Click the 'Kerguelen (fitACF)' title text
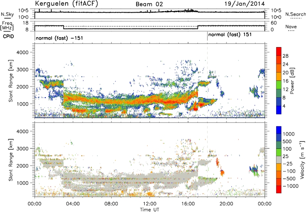This screenshot has height=212, width=306. click(66, 3)
